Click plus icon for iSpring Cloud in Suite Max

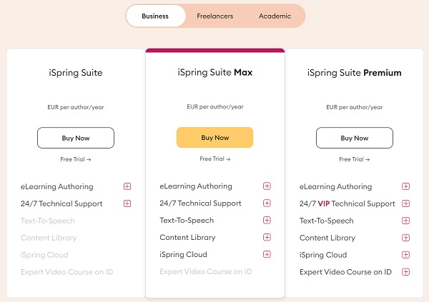(x=267, y=255)
